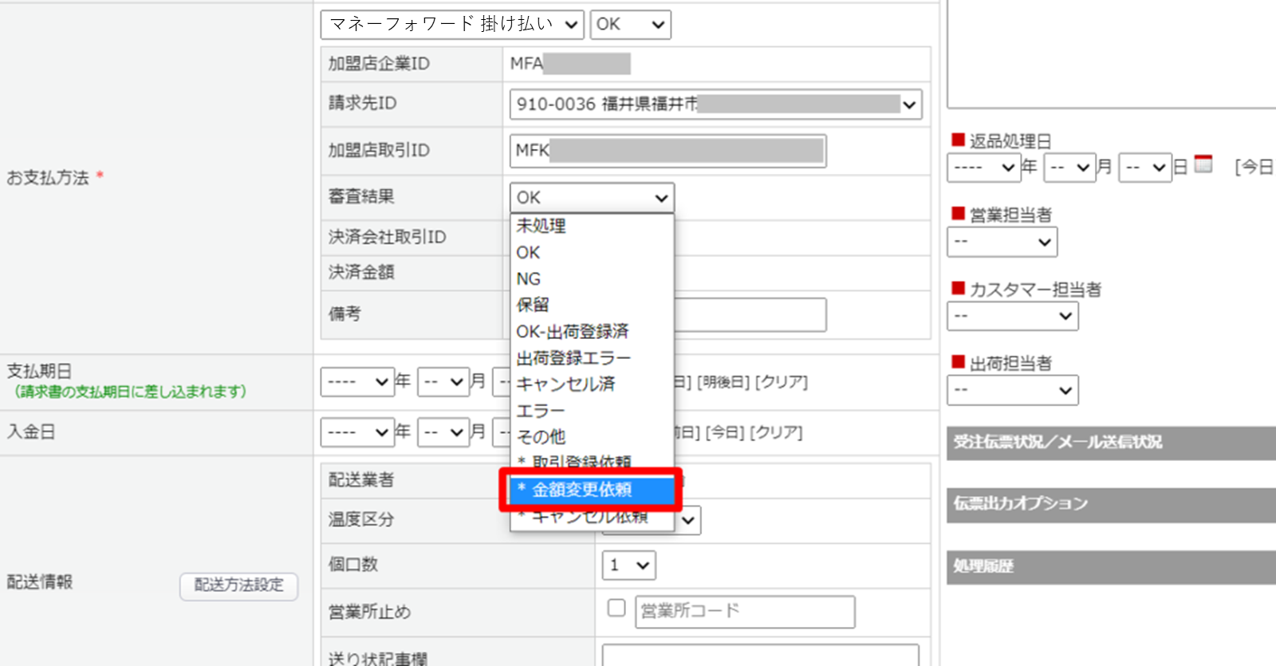Click the green 請求書の支払期日に差し込まれます note
The image size is (1276, 666).
pos(130,392)
